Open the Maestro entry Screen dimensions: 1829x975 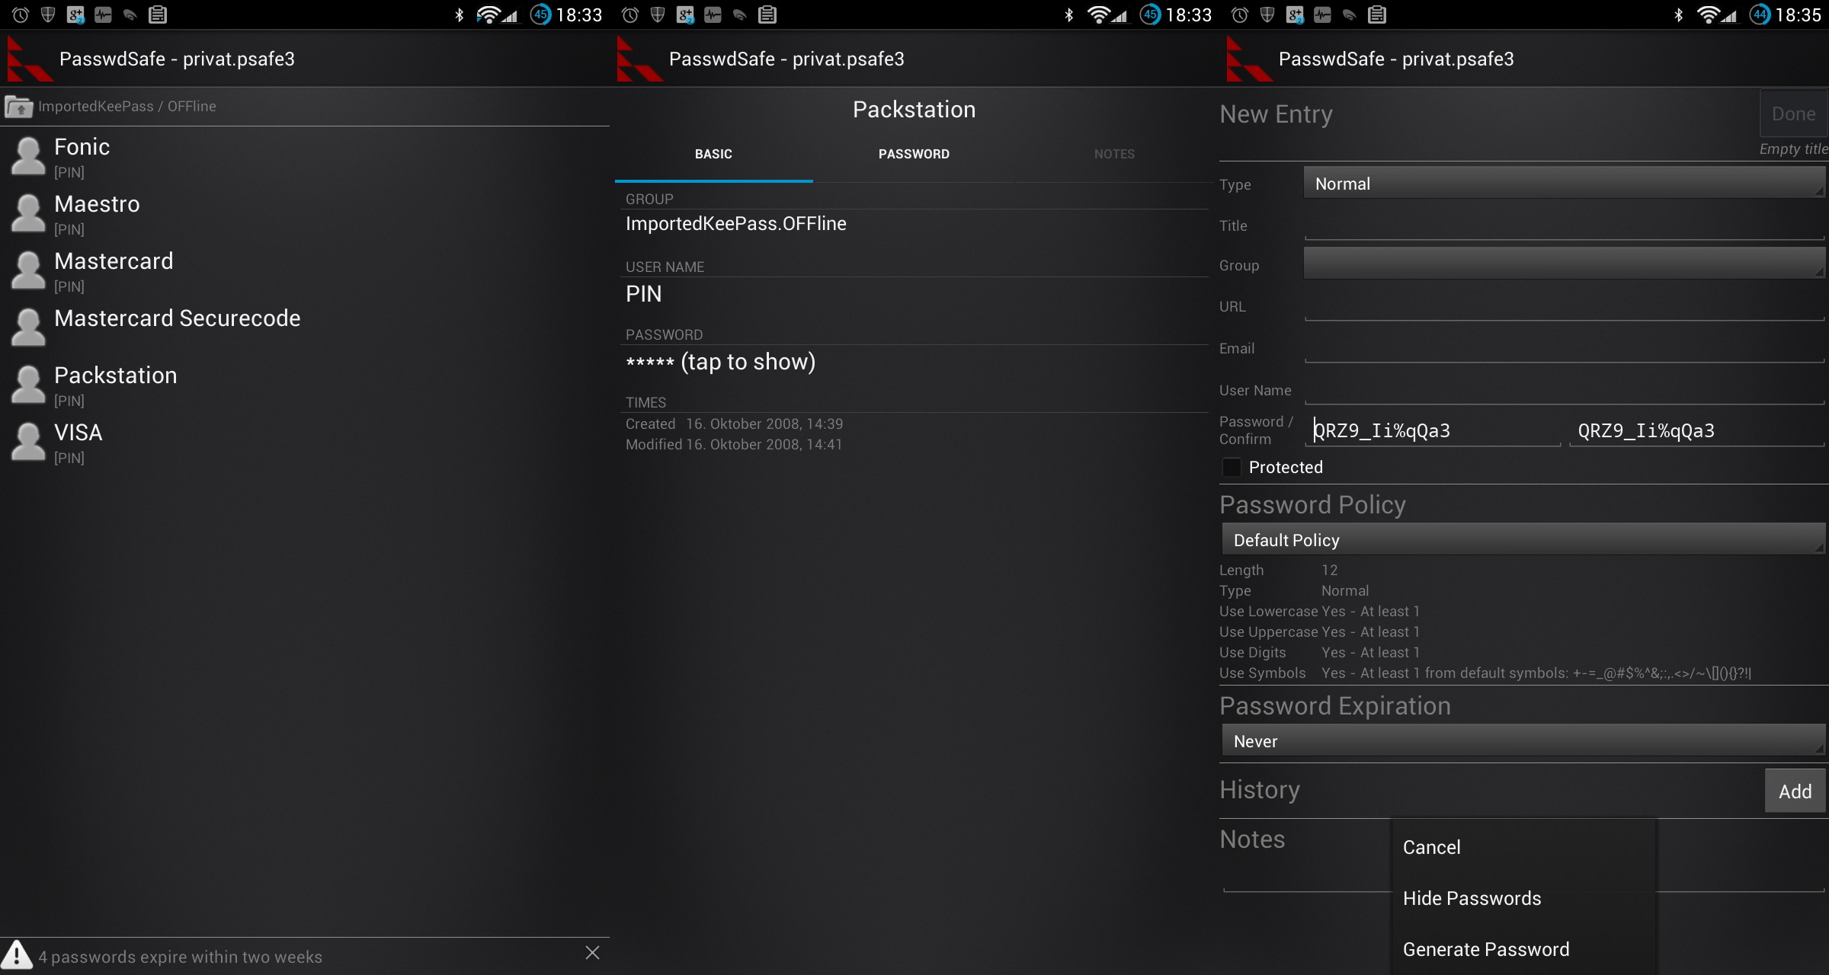pos(305,213)
